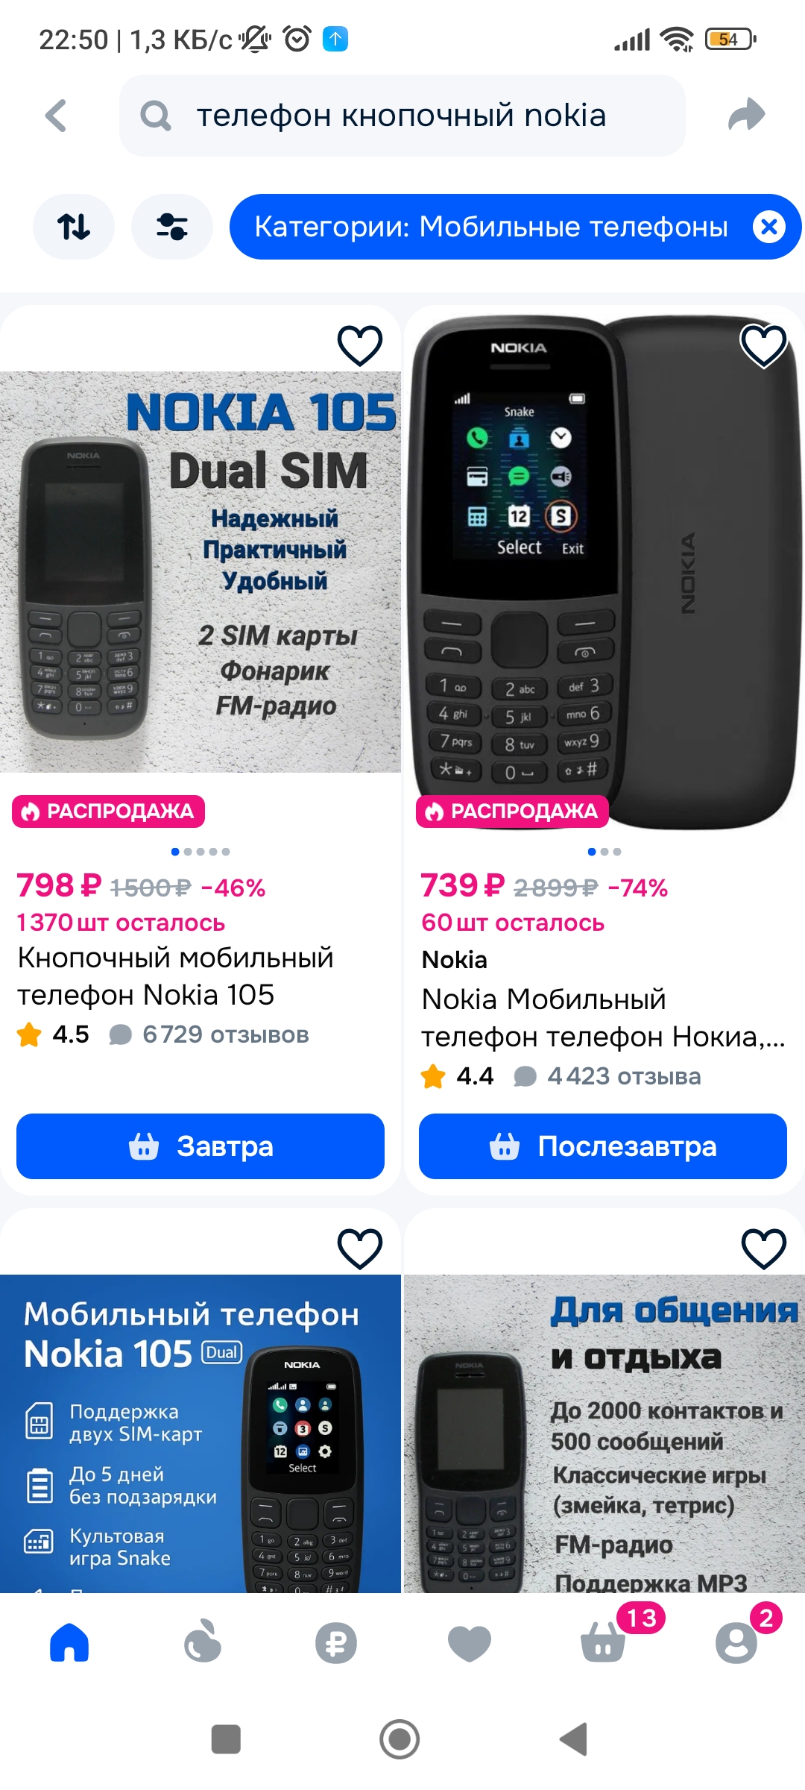The width and height of the screenshot is (805, 1790).
Task: Favorite the Мобильный телефон Nokia 105 card
Action: click(x=360, y=1249)
